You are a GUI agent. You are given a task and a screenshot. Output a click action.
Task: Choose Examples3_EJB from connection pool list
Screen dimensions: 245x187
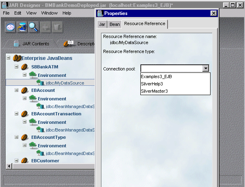[x=175, y=76]
